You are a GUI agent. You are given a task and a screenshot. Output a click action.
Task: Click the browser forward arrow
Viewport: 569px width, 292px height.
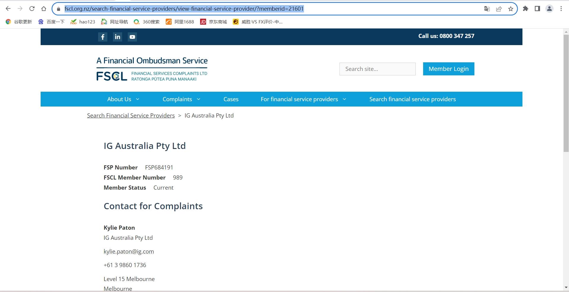tap(20, 9)
